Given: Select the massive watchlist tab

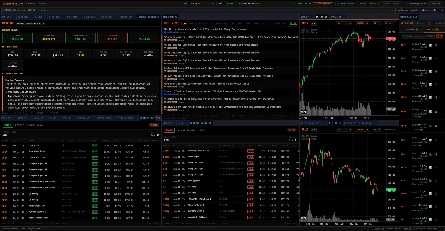Looking at the screenshot, I should pyautogui.click(x=412, y=29).
